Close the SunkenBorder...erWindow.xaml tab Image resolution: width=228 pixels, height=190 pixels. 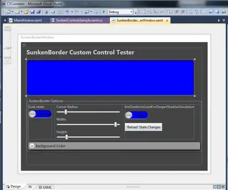[x=167, y=21]
